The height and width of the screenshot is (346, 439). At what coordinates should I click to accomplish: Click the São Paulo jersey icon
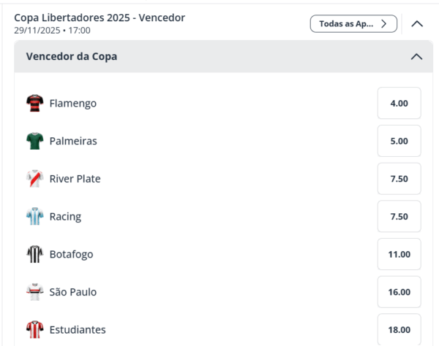pyautogui.click(x=34, y=292)
